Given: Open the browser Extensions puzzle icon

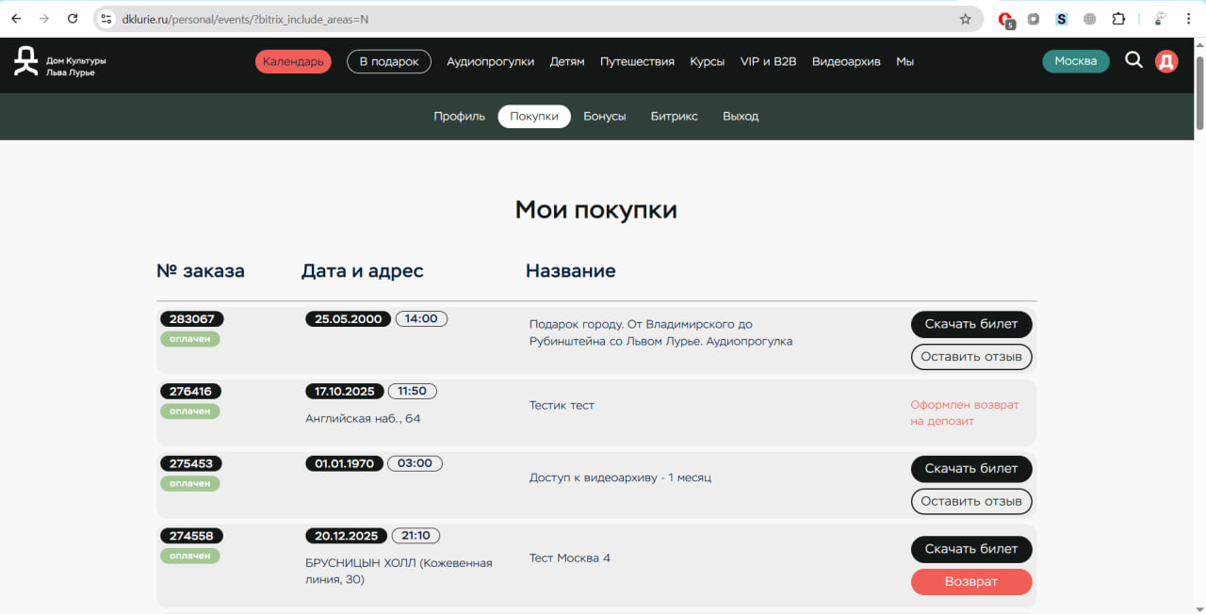Looking at the screenshot, I should pos(1118,19).
